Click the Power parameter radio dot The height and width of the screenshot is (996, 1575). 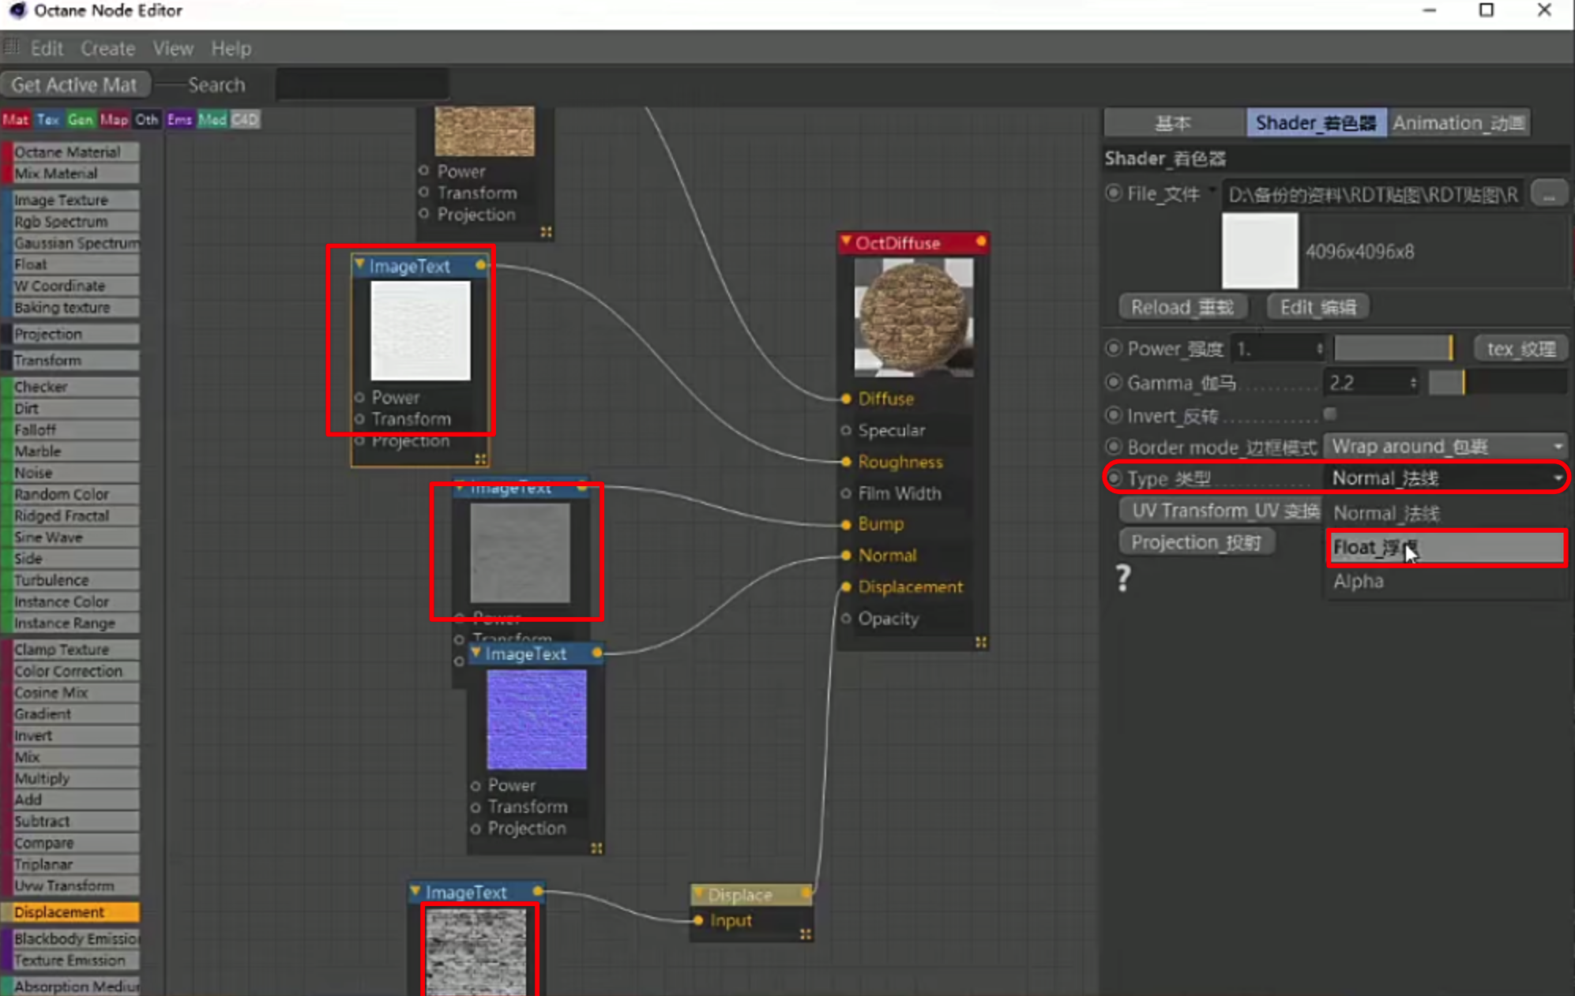point(1114,348)
